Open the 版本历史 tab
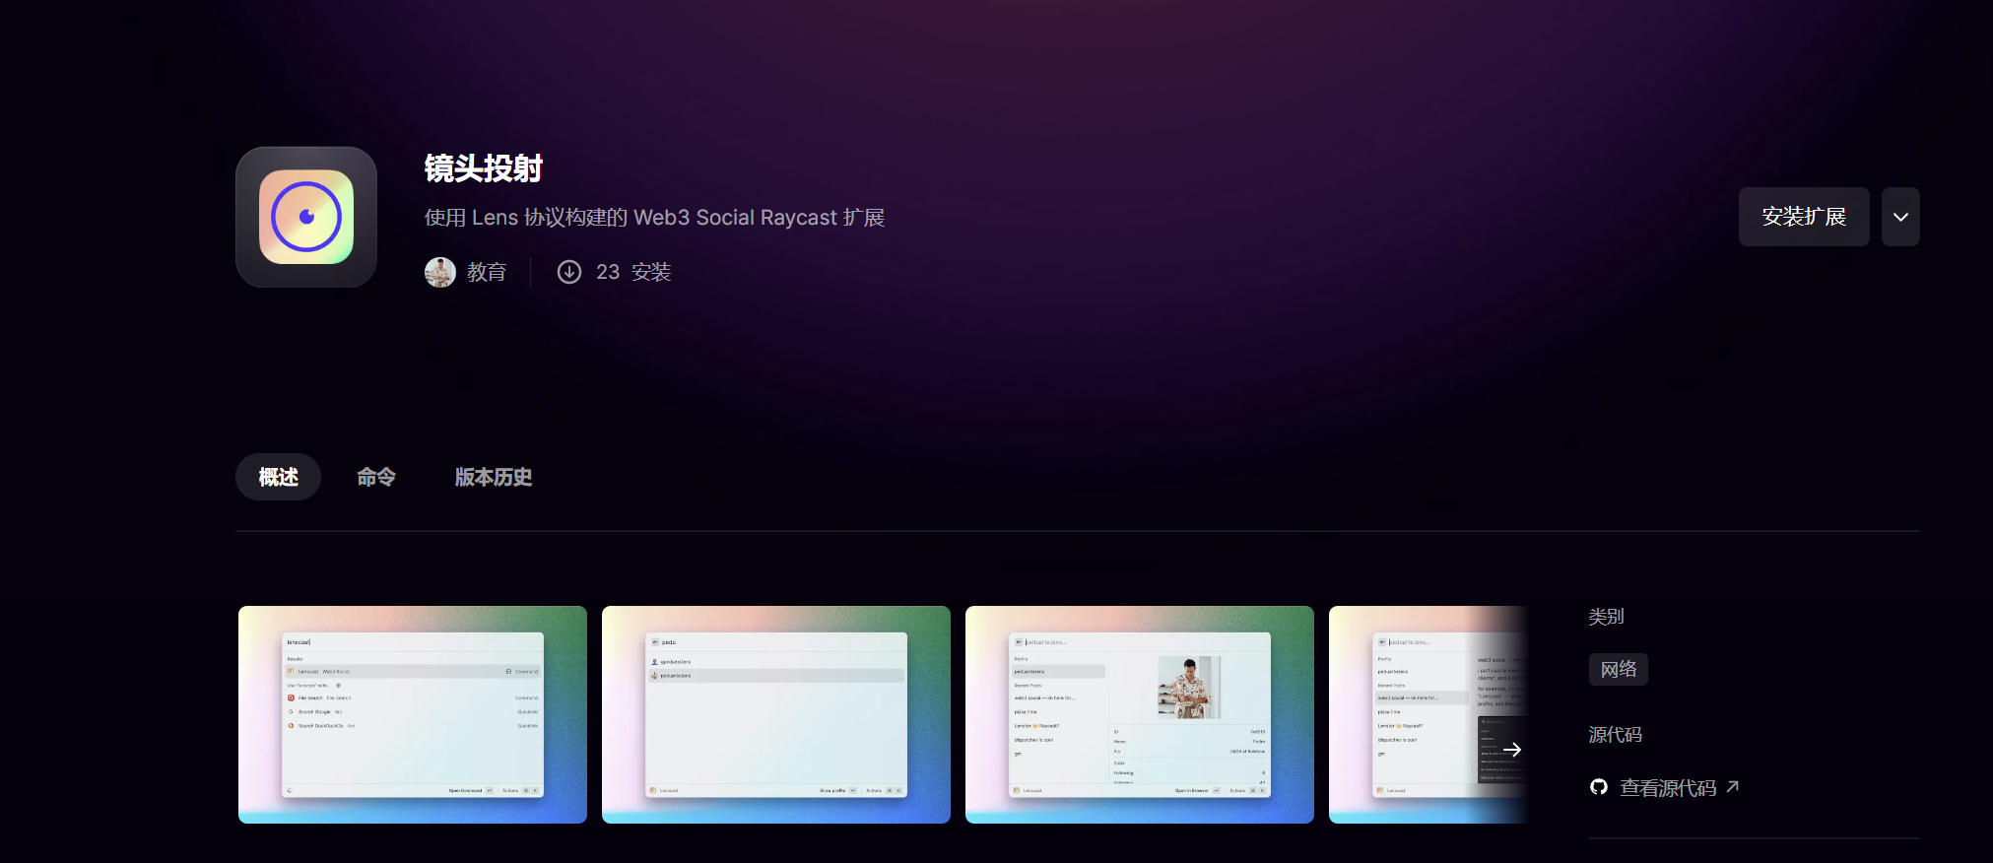This screenshot has width=1993, height=863. coord(494,477)
